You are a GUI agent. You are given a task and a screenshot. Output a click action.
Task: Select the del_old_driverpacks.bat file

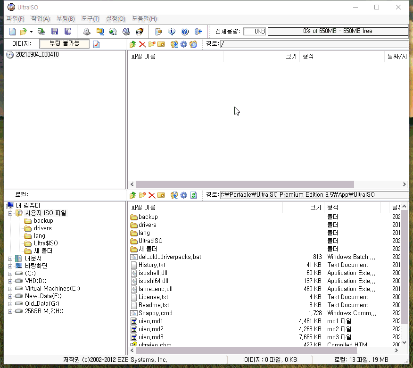point(170,257)
